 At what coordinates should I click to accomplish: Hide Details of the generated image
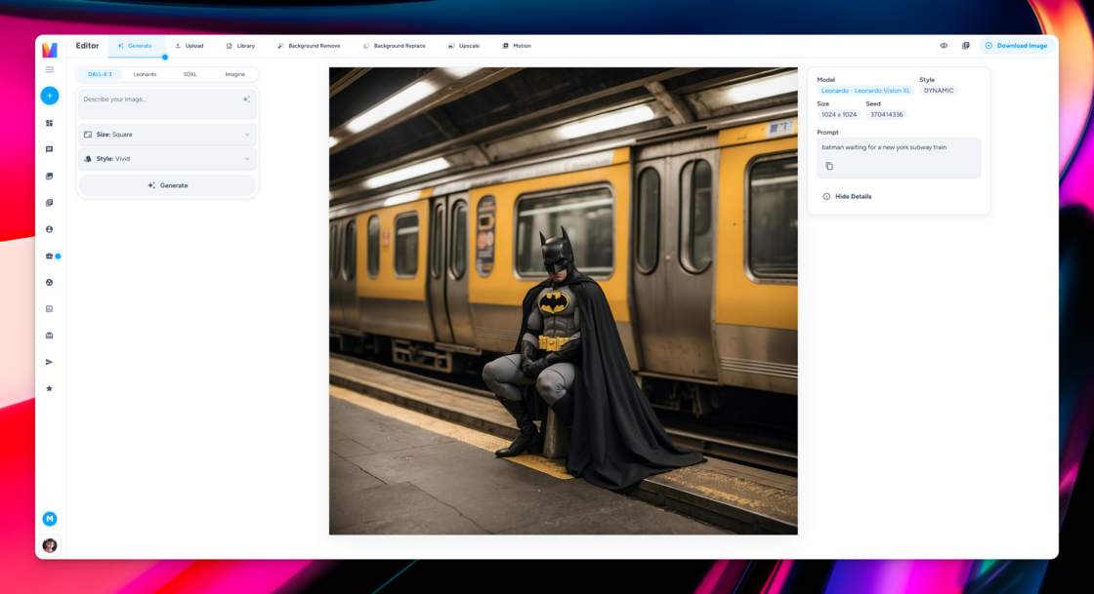click(847, 196)
